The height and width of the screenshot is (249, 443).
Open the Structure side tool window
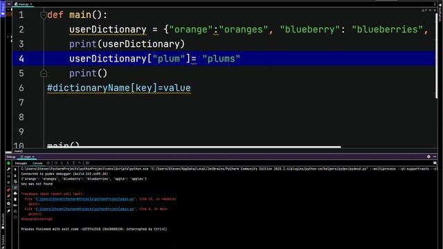pos(3,241)
